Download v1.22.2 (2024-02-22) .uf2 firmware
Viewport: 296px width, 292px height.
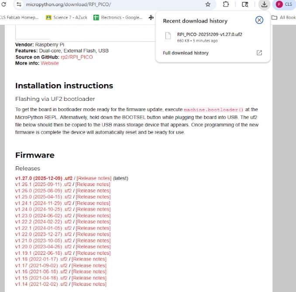click(43, 222)
